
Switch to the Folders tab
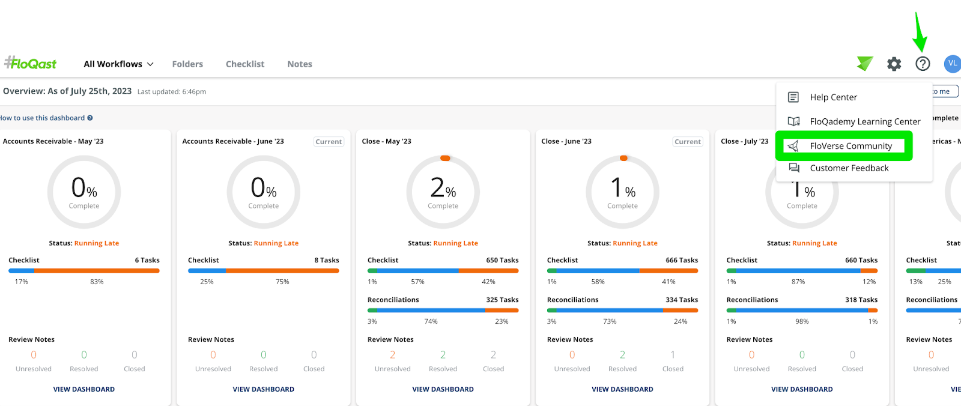187,64
